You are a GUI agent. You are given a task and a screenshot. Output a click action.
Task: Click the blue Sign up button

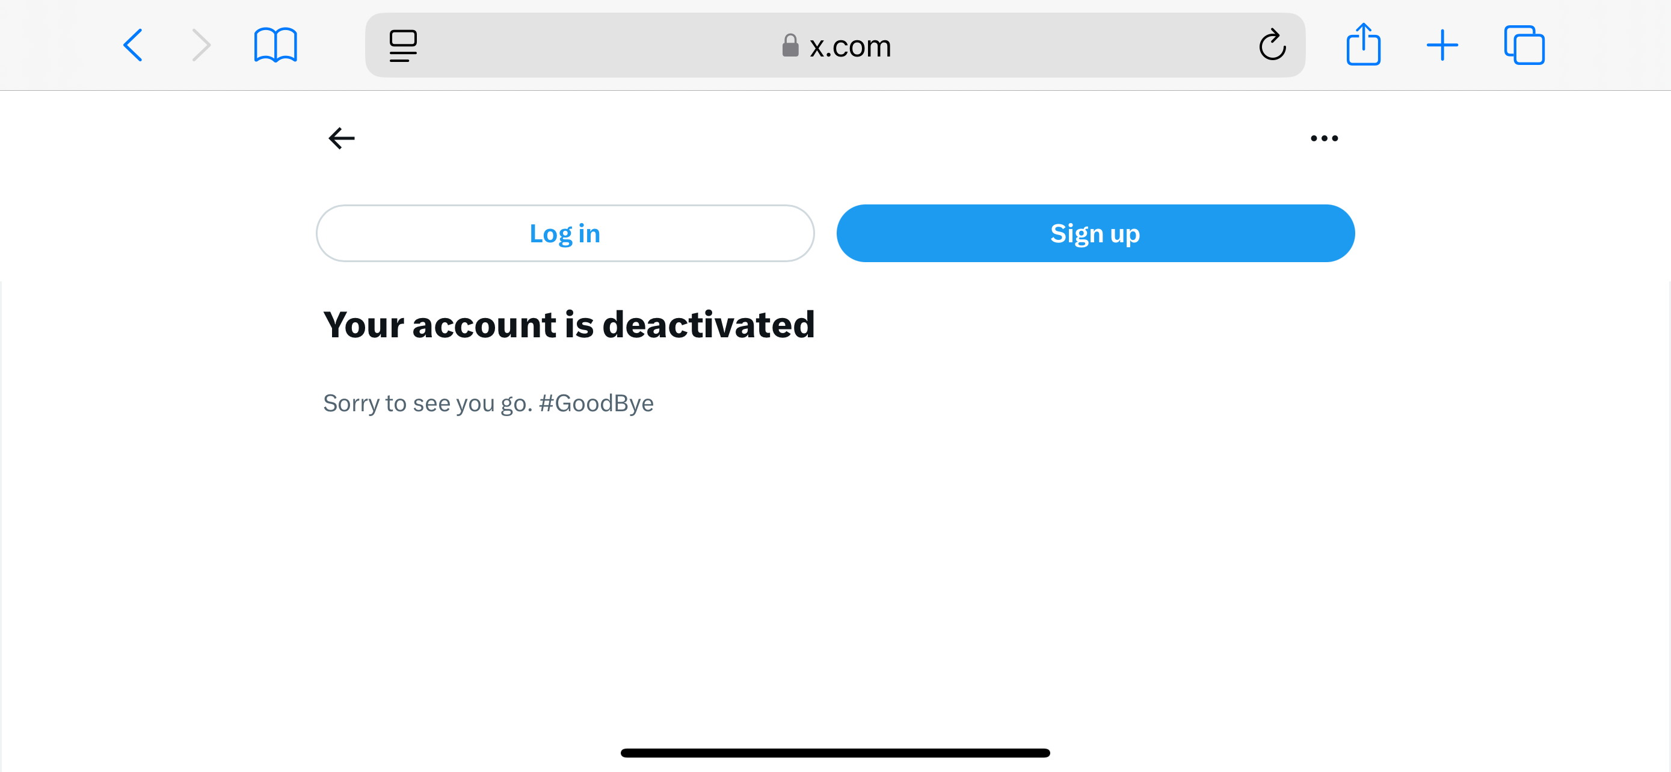(x=1095, y=233)
